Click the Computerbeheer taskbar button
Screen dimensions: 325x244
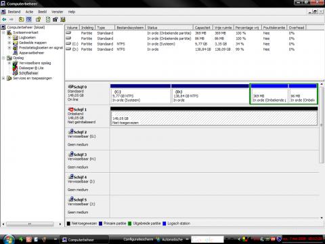click(84, 239)
